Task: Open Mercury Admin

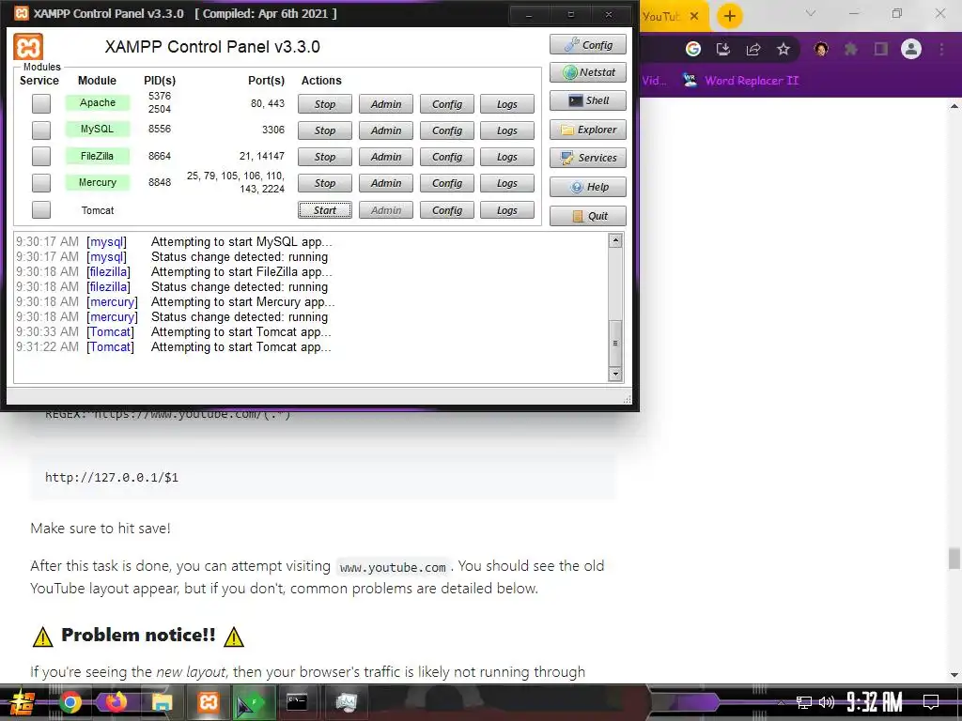Action: pyautogui.click(x=386, y=183)
